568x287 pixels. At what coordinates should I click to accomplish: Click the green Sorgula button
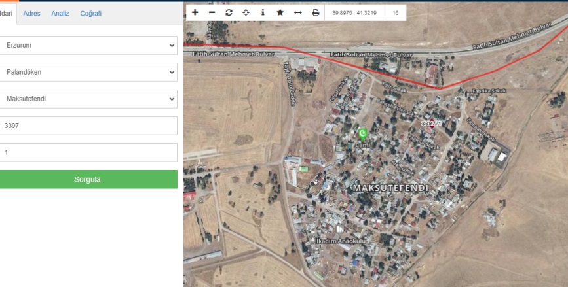pyautogui.click(x=88, y=179)
